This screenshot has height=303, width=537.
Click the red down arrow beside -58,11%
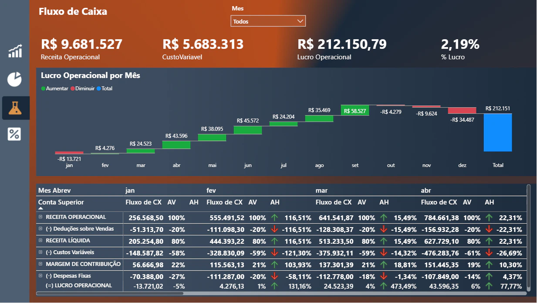click(x=274, y=276)
